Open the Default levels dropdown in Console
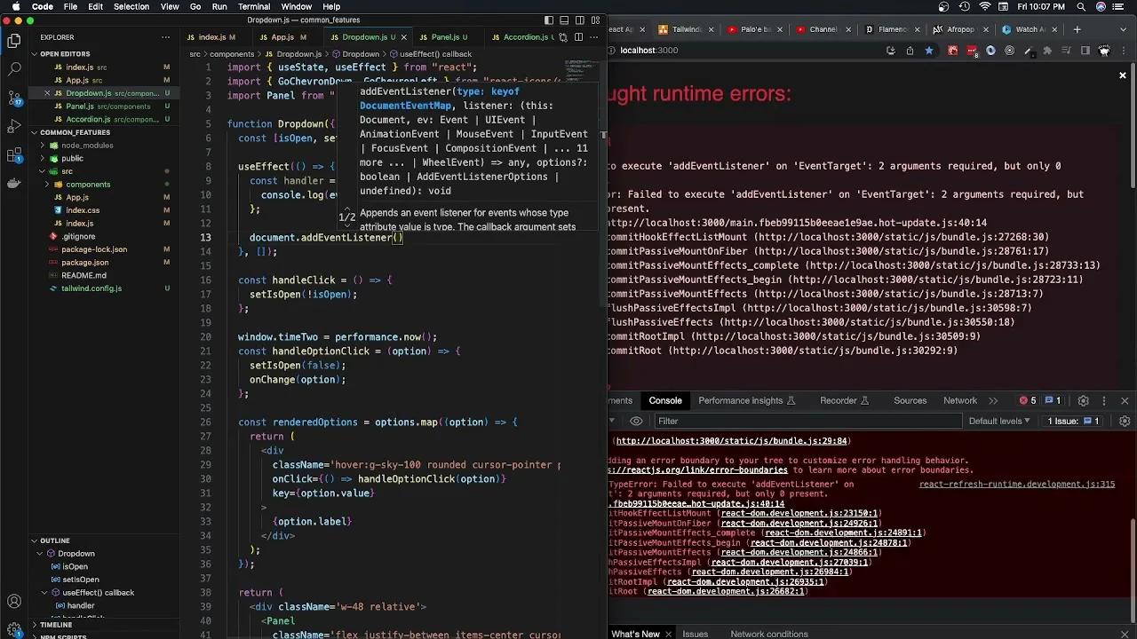1137x639 pixels. click(998, 421)
